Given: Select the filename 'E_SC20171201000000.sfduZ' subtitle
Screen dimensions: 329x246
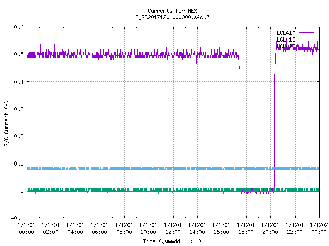Looking at the screenshot, I should 172,17.
